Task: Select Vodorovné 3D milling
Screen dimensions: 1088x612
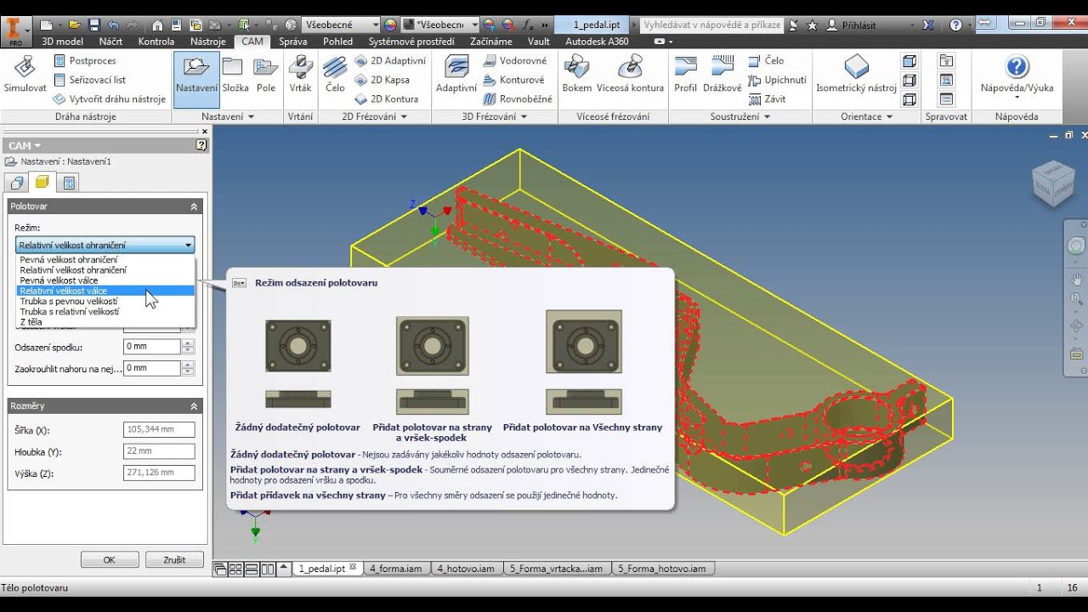Action: (x=515, y=60)
